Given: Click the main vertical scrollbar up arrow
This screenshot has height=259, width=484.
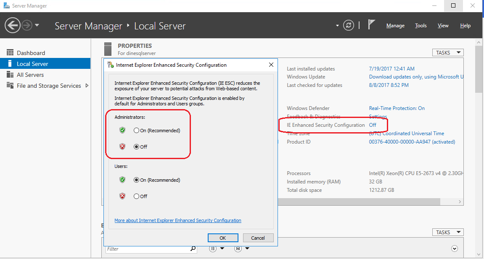Looking at the screenshot, I should [x=479, y=42].
